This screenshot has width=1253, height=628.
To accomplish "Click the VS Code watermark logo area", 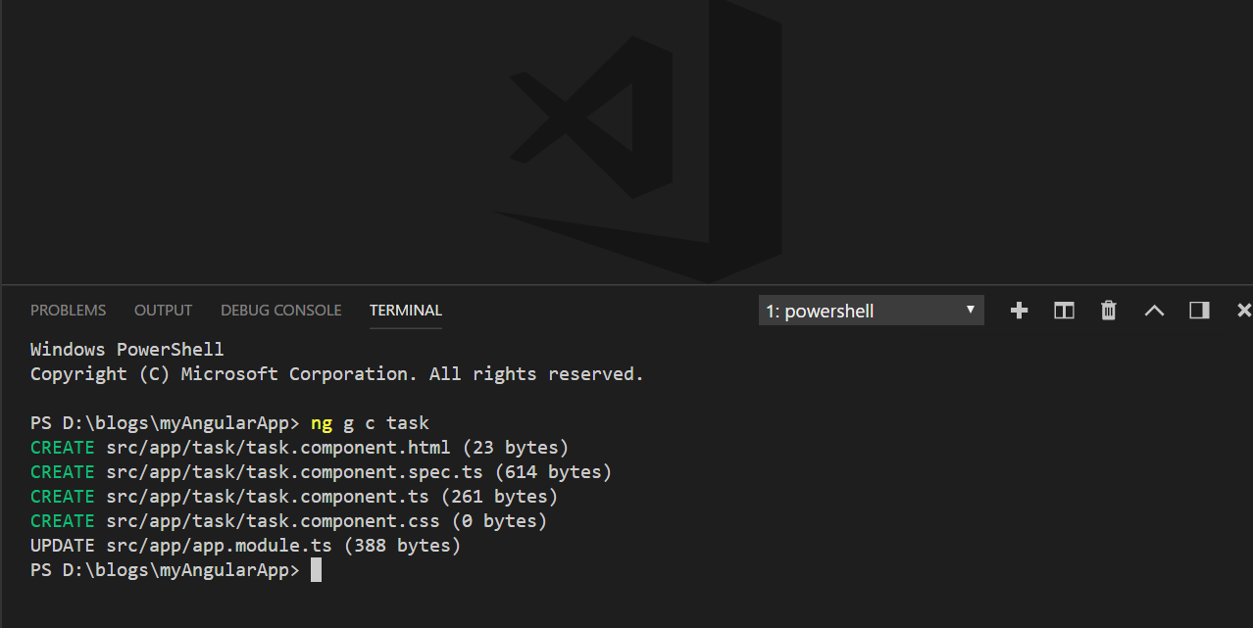I will [x=637, y=142].
